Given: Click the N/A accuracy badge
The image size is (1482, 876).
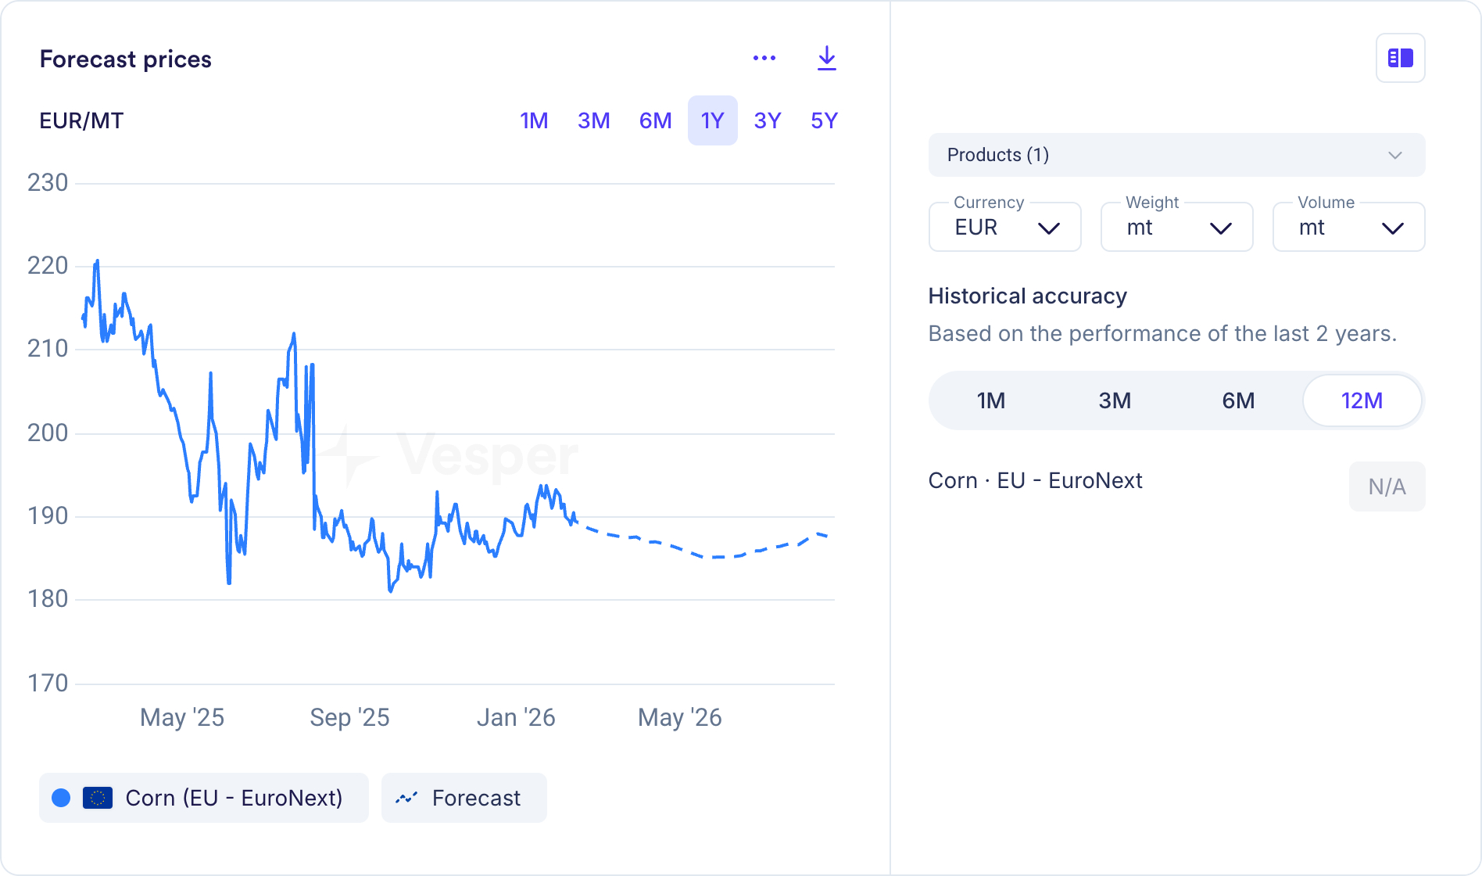Looking at the screenshot, I should (x=1387, y=486).
